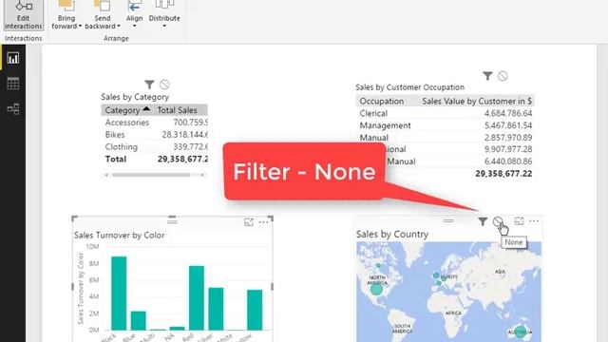This screenshot has width=608, height=342.
Task: Set None interaction on Sales by Category
Action: [x=164, y=85]
